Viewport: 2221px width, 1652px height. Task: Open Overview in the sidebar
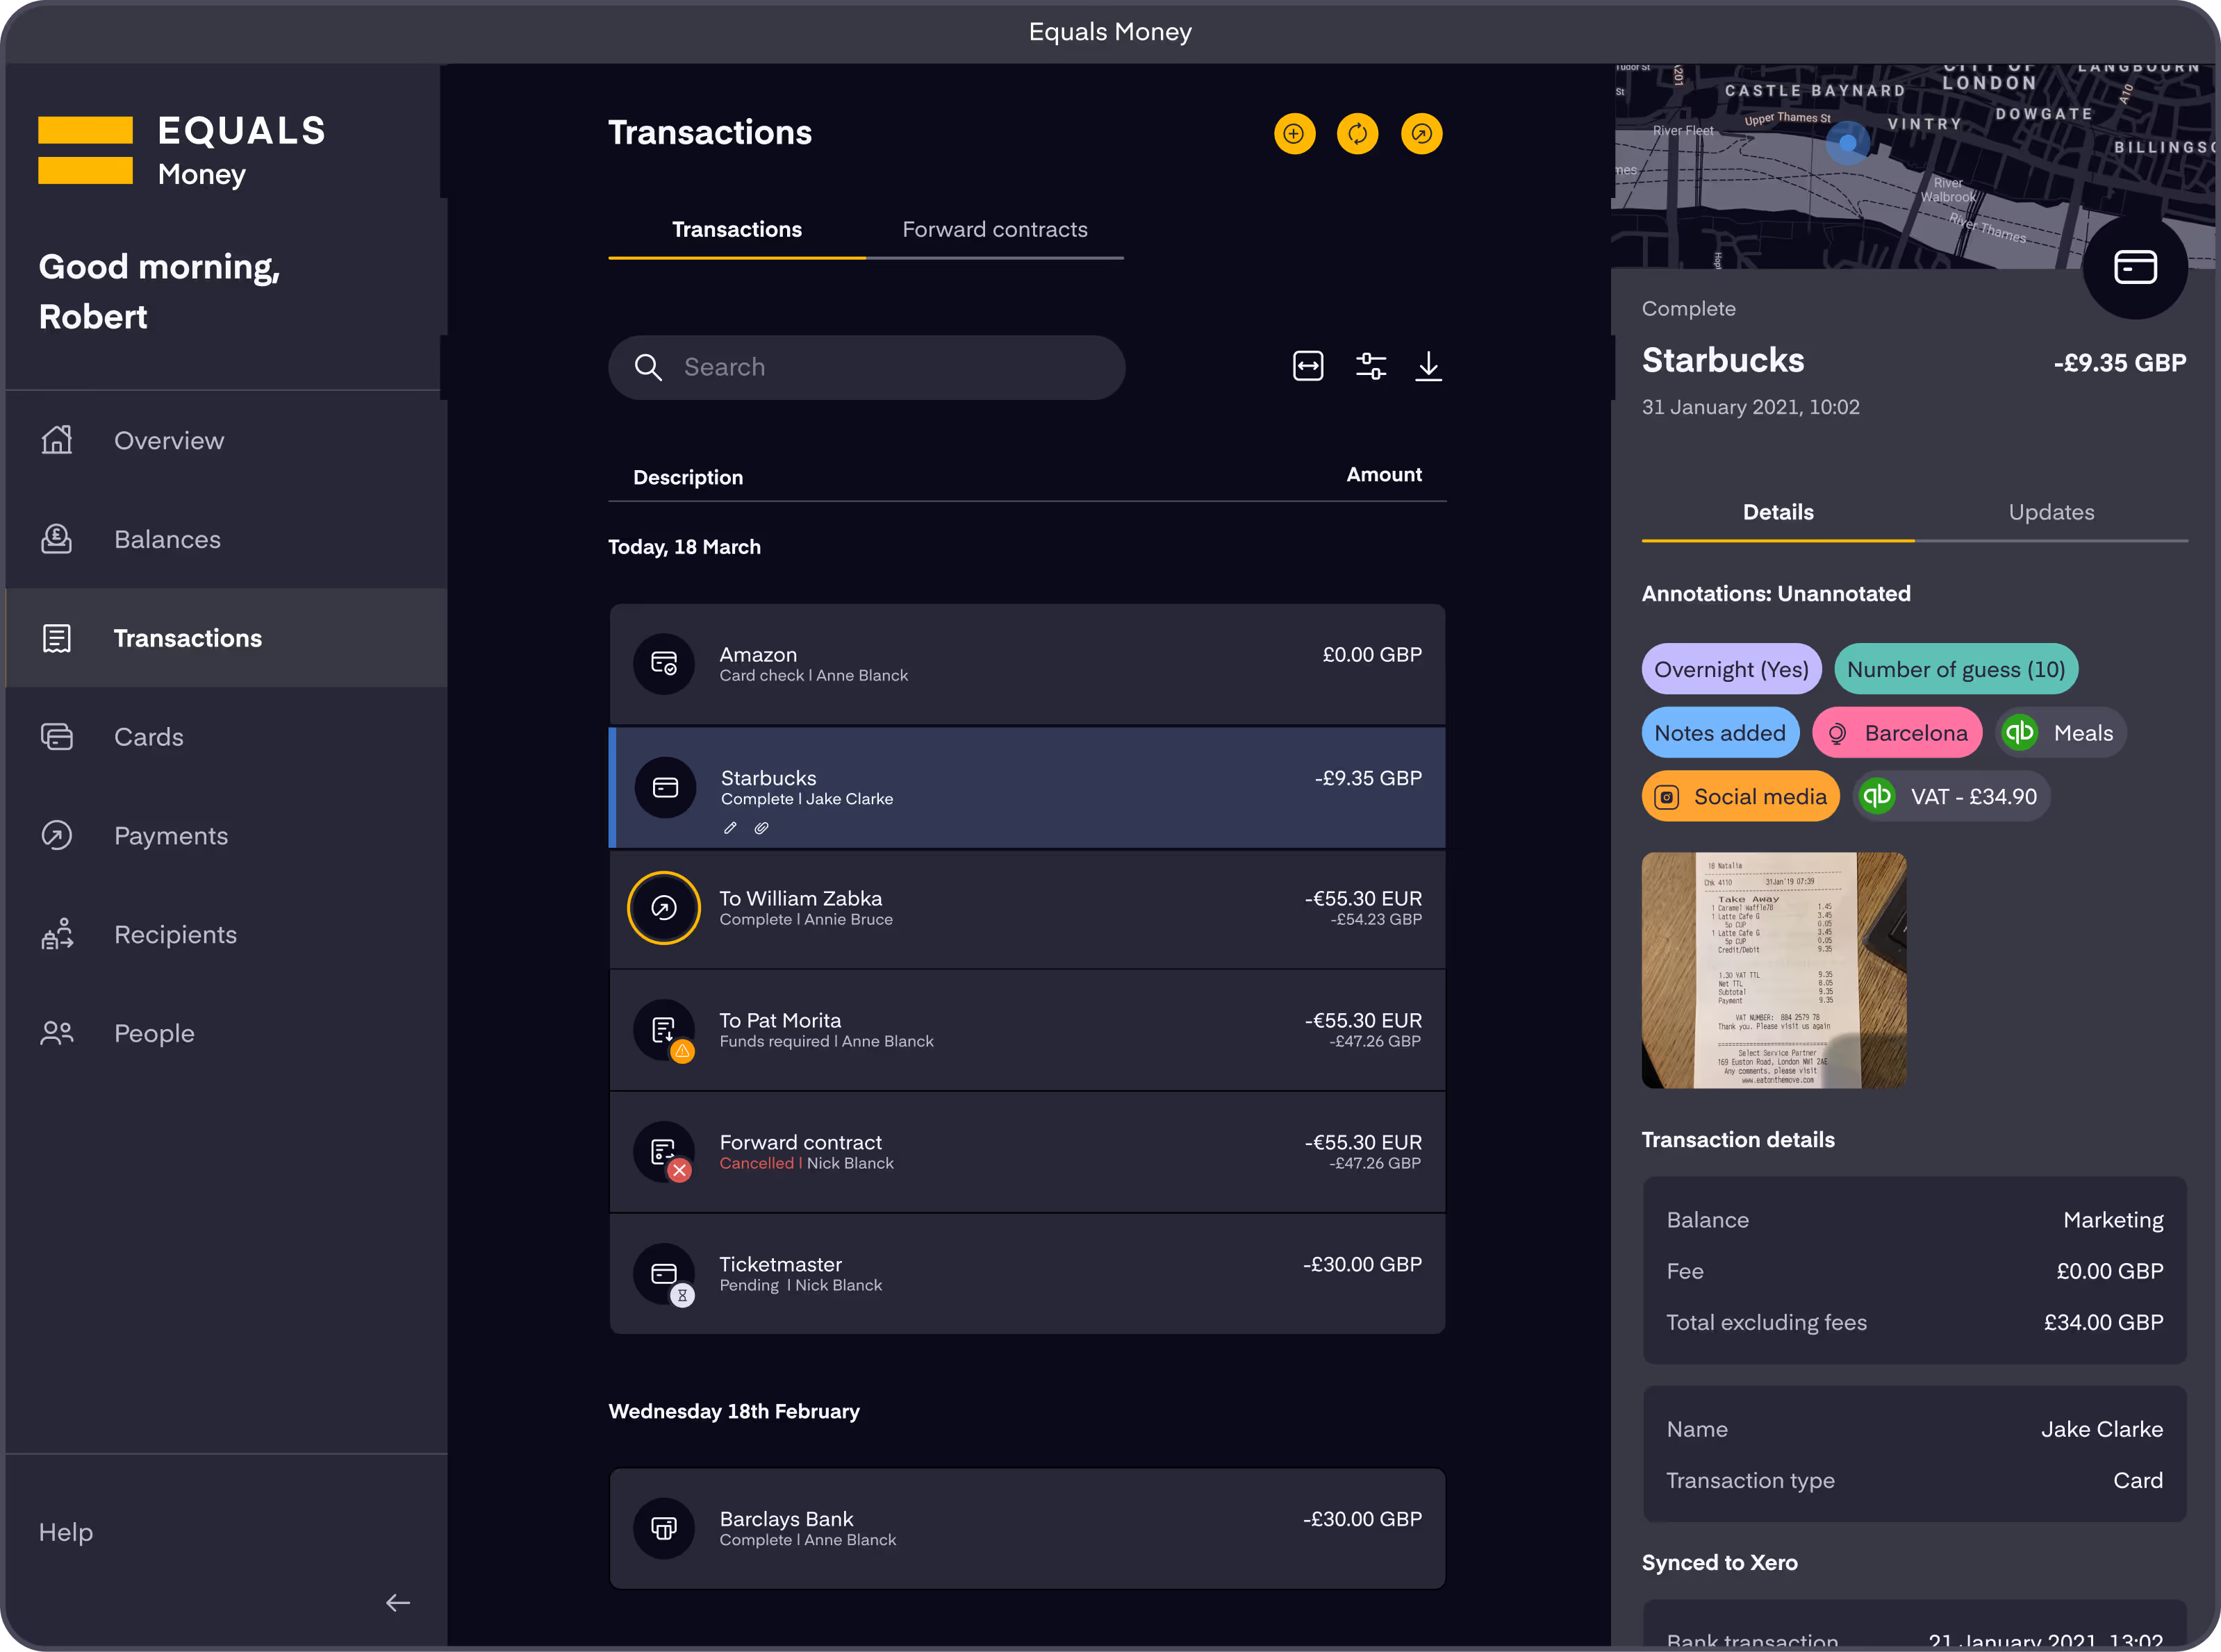coord(226,440)
